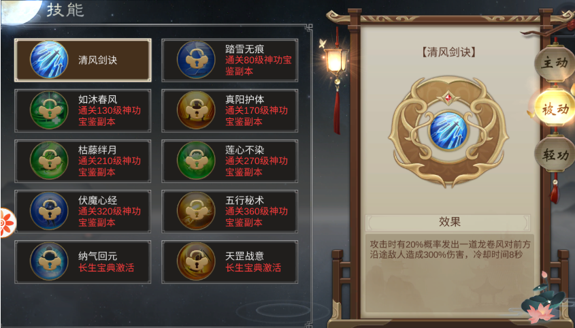The height and width of the screenshot is (328, 575).
Task: Switch to the 被动 lantern tab
Action: [x=555, y=108]
